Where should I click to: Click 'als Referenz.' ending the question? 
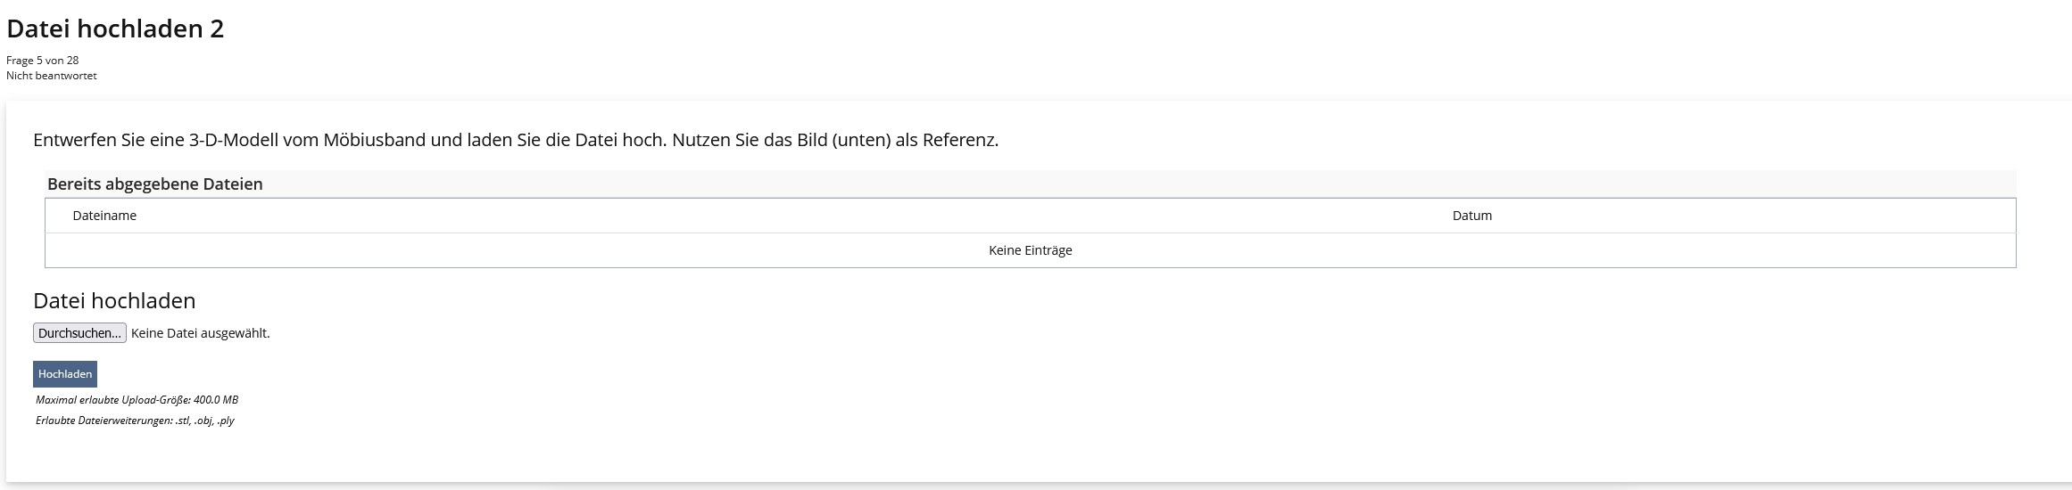click(947, 140)
